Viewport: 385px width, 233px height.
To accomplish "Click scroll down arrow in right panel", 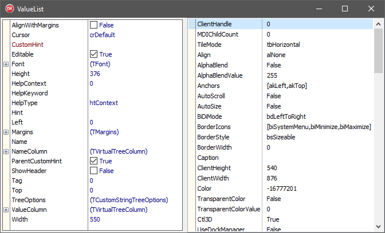I will click(x=379, y=227).
